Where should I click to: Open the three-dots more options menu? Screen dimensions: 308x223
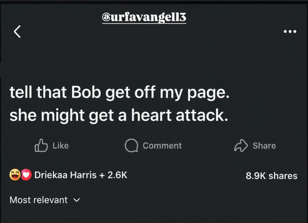[290, 31]
